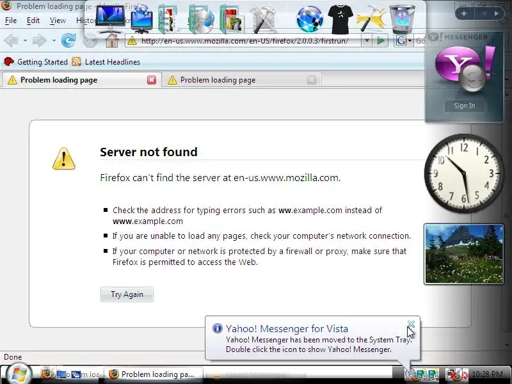
Task: Select the first Problem loading page tab
Action: [81, 80]
